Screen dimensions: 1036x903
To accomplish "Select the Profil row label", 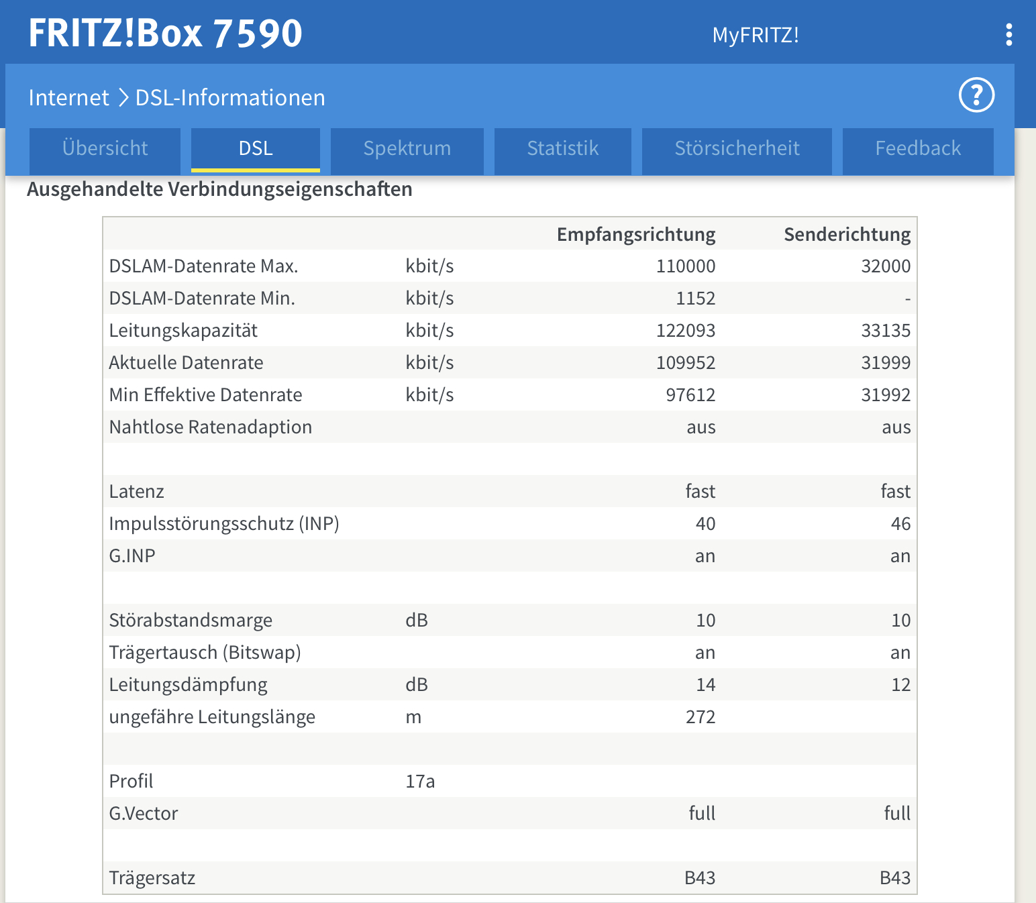I will pyautogui.click(x=131, y=782).
